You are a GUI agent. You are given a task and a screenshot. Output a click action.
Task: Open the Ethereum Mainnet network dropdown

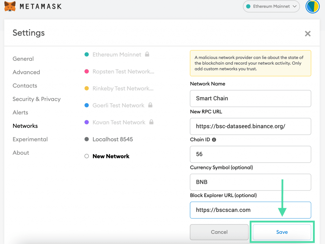[271, 6]
